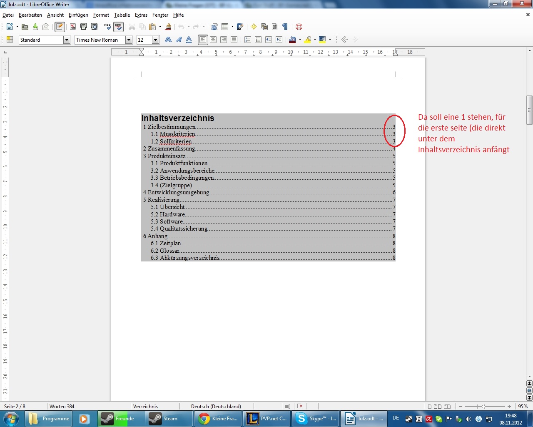Expand the font size 12 dropdown
This screenshot has width=533, height=427.
(155, 40)
